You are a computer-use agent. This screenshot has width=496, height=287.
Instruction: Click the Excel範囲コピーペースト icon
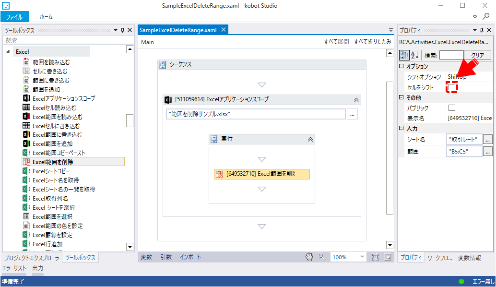point(26,153)
